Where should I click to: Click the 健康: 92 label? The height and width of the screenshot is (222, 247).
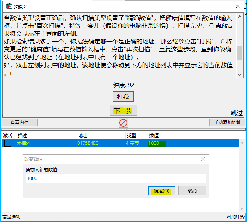click(x=123, y=85)
